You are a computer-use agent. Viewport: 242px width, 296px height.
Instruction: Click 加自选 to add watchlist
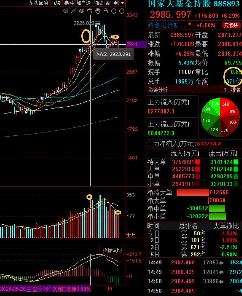click(84, 3)
